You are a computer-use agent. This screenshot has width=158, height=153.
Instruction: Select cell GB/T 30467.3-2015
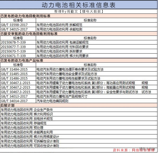[x=18, y=92]
